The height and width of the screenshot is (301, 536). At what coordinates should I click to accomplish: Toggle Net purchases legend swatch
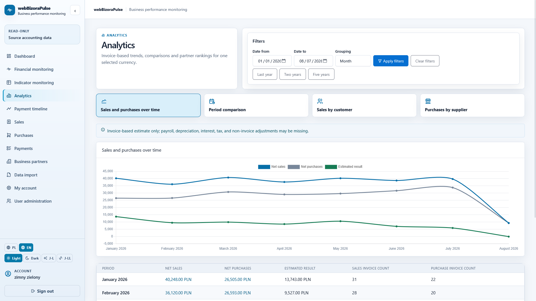pos(294,167)
